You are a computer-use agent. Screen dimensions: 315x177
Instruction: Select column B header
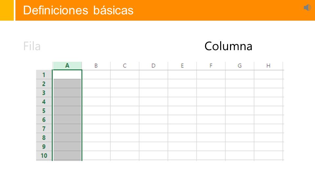click(96, 66)
